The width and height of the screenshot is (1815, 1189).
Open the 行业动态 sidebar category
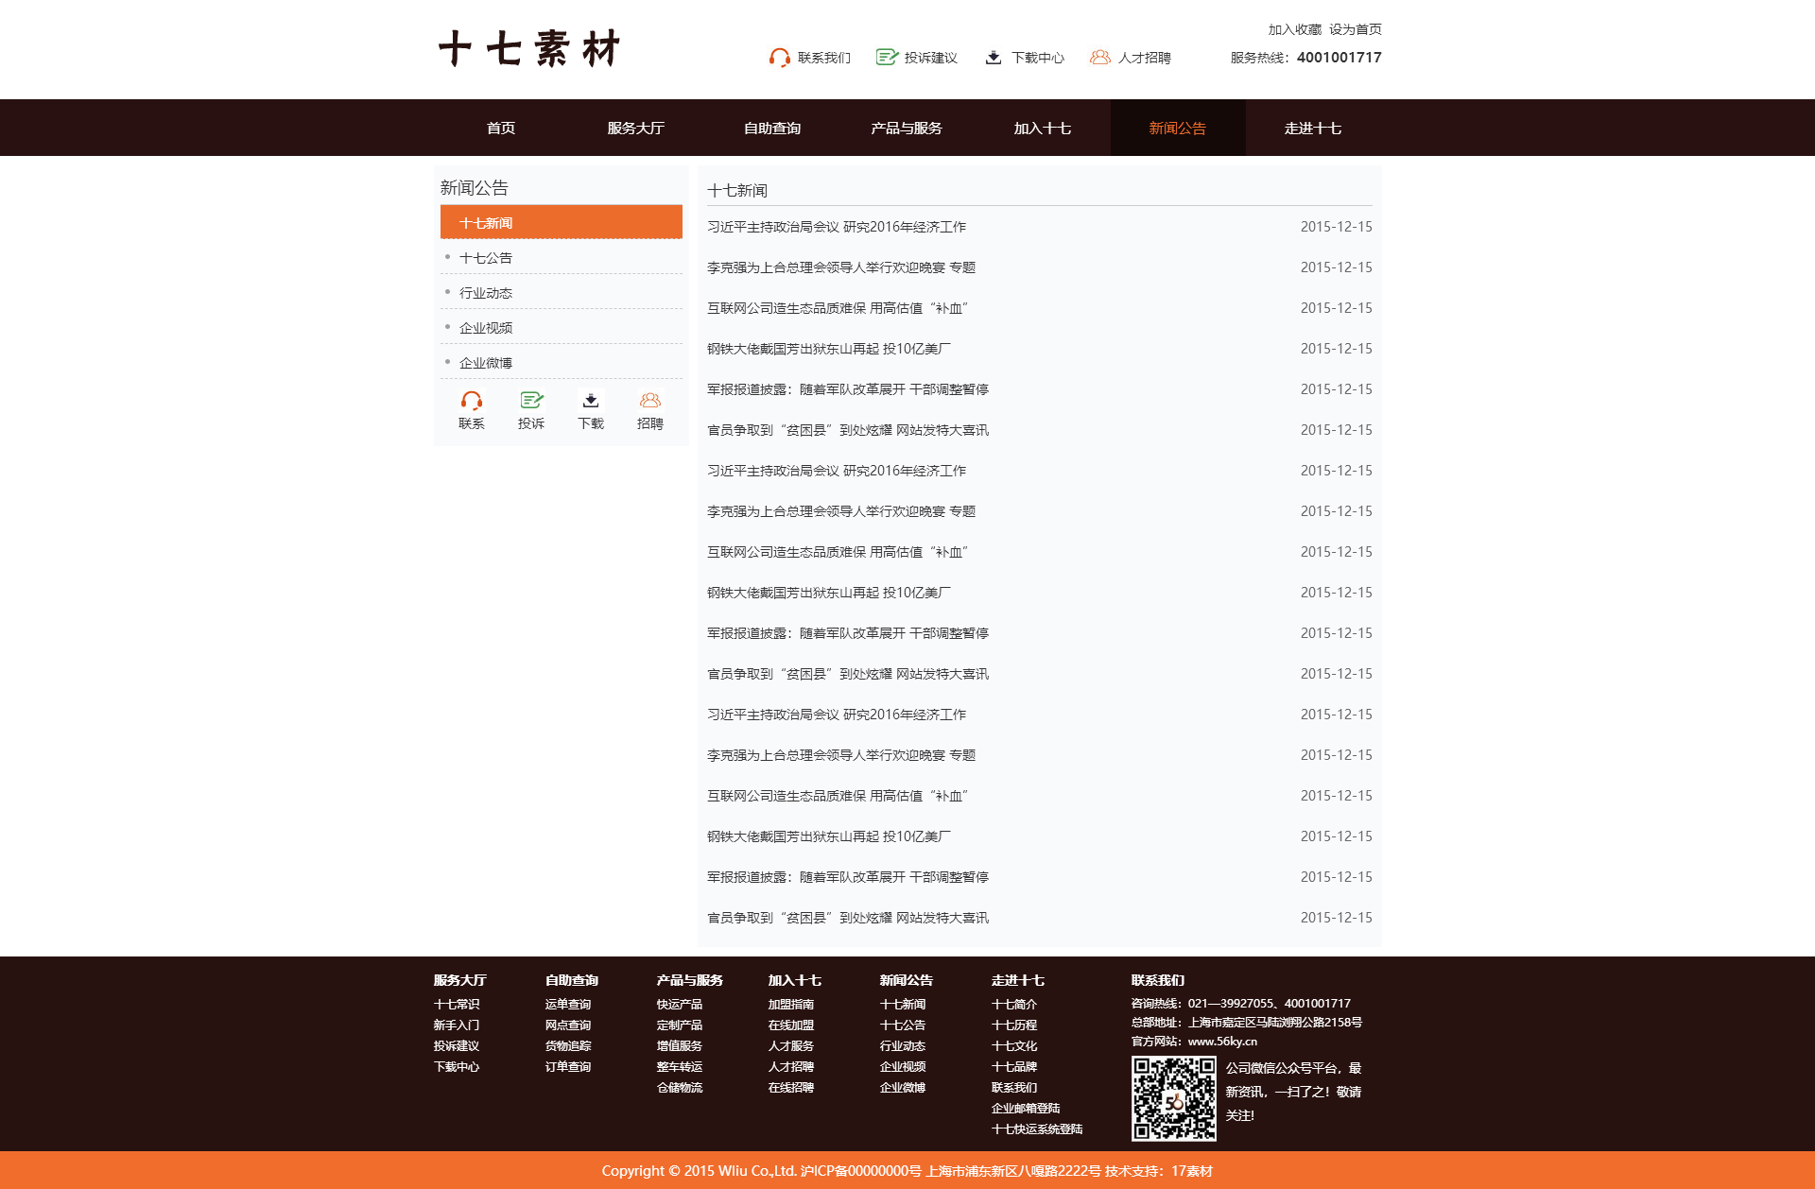[x=486, y=293]
